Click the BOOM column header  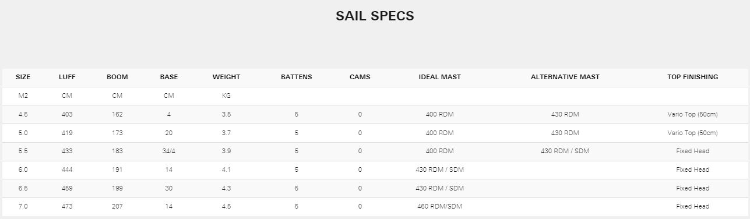[117, 77]
